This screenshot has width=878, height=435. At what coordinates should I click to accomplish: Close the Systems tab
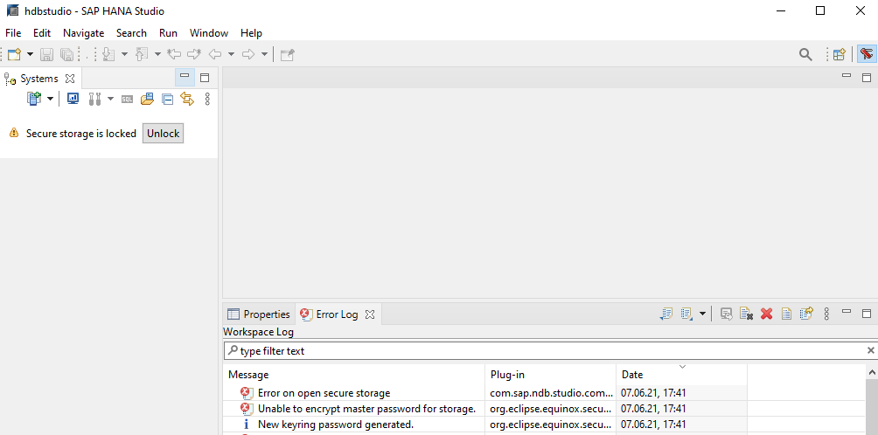click(x=70, y=79)
